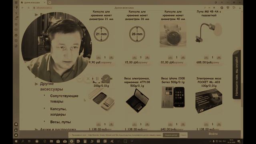Decrease quantity of 21 mm capsule

tap(98, 57)
